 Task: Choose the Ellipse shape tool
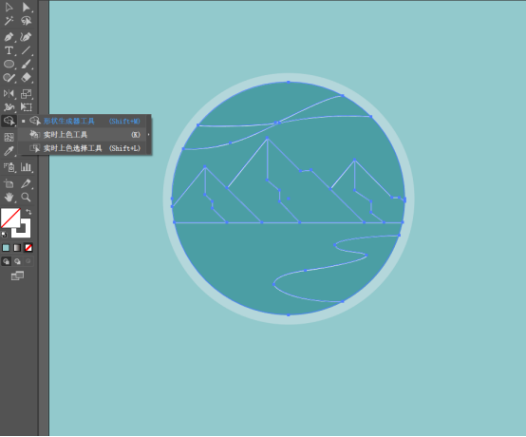point(9,64)
